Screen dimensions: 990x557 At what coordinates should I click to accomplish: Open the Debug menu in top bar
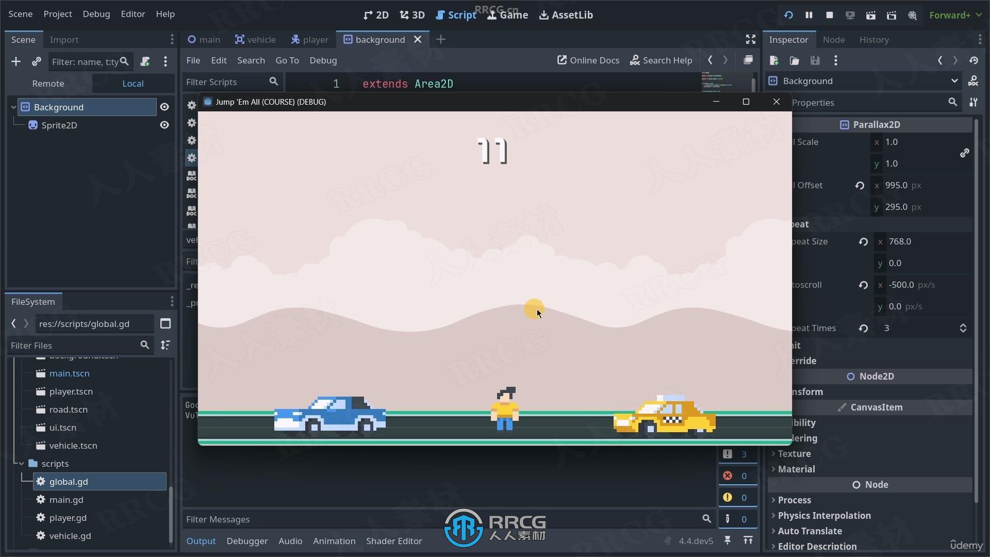pos(96,14)
